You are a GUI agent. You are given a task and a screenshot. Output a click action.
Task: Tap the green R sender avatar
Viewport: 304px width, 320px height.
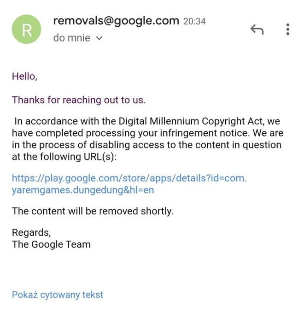[27, 29]
